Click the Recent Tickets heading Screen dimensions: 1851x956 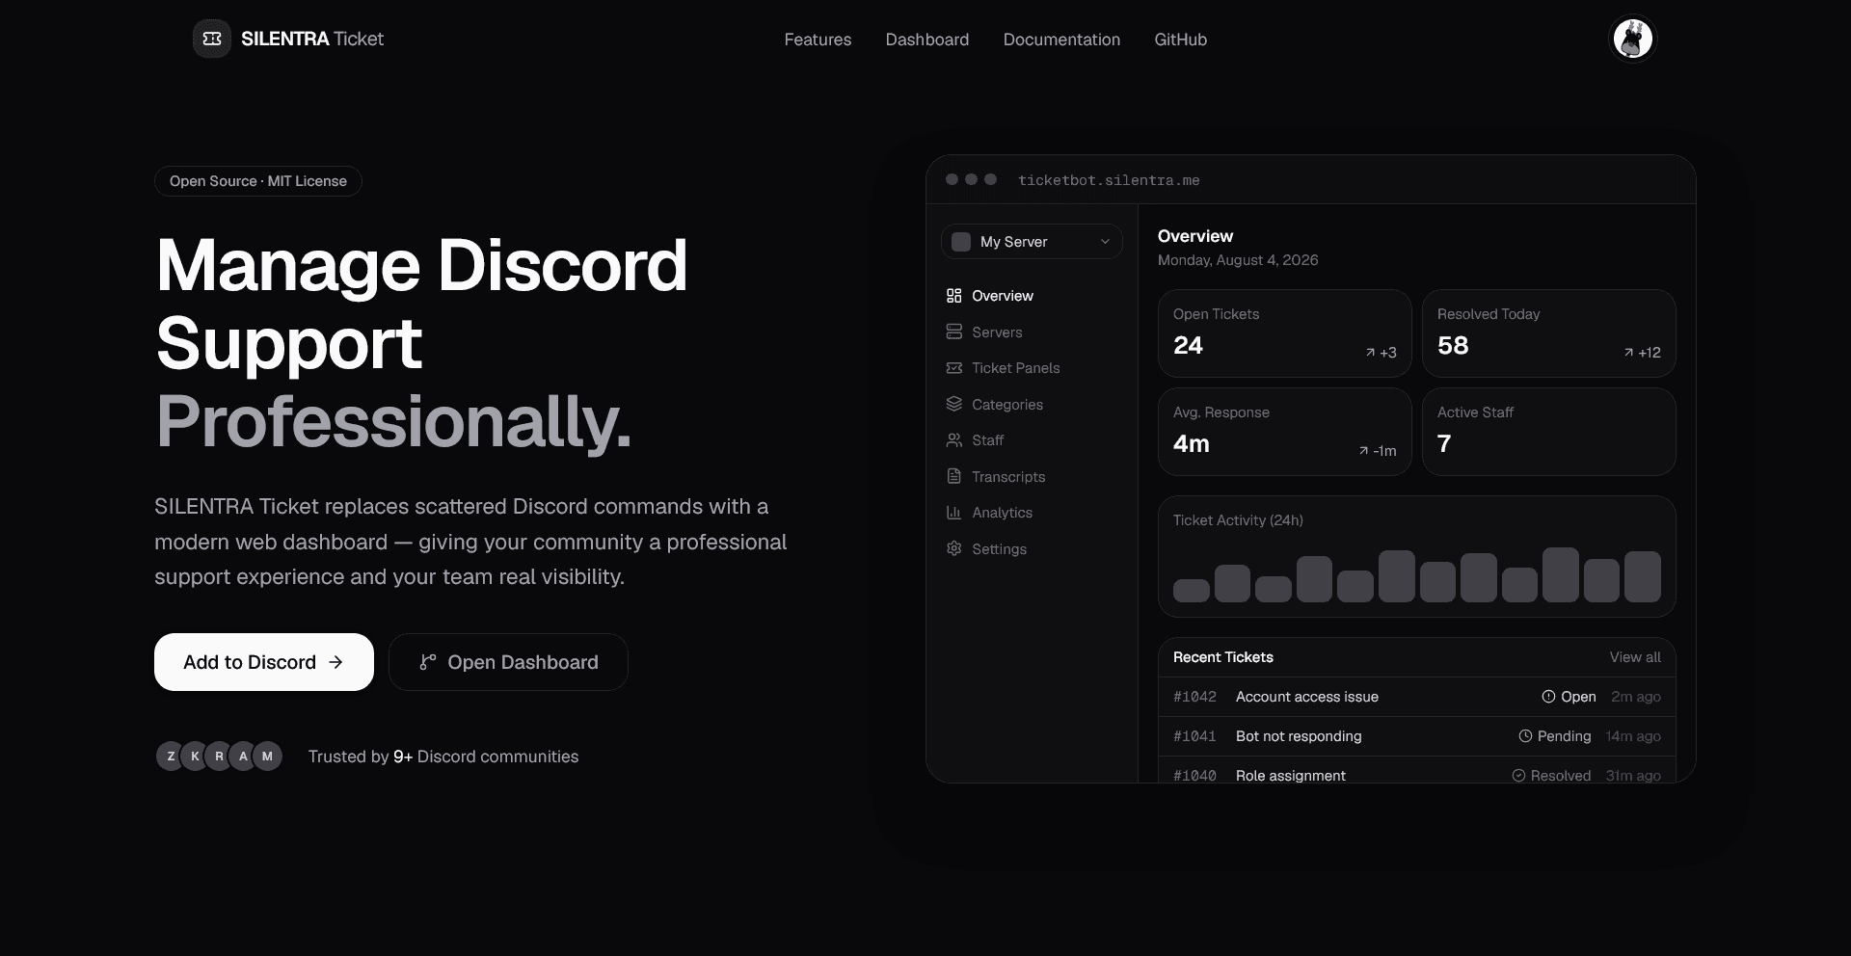coord(1223,657)
